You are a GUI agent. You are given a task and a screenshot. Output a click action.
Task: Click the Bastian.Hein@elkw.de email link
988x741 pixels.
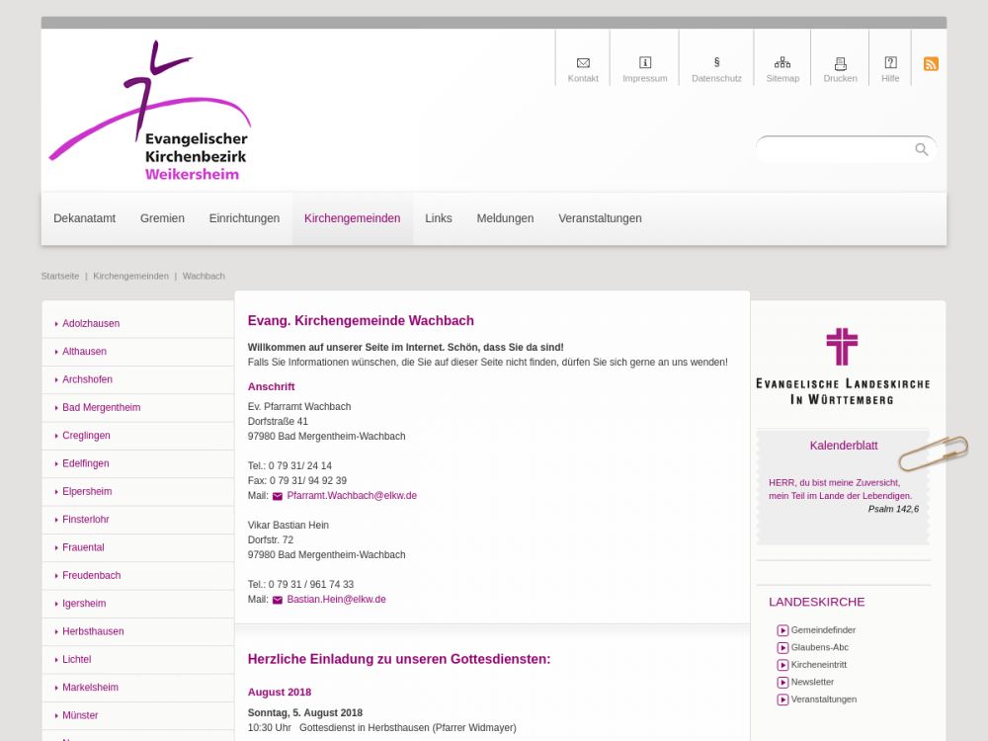(x=336, y=600)
